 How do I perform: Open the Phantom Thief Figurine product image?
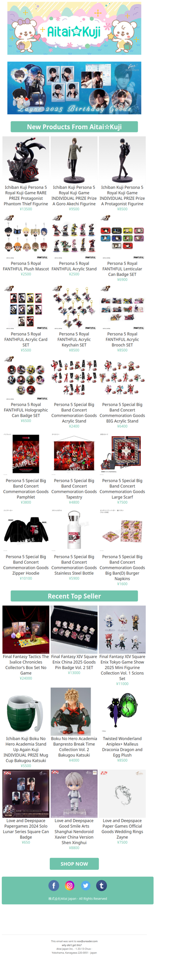26,160
